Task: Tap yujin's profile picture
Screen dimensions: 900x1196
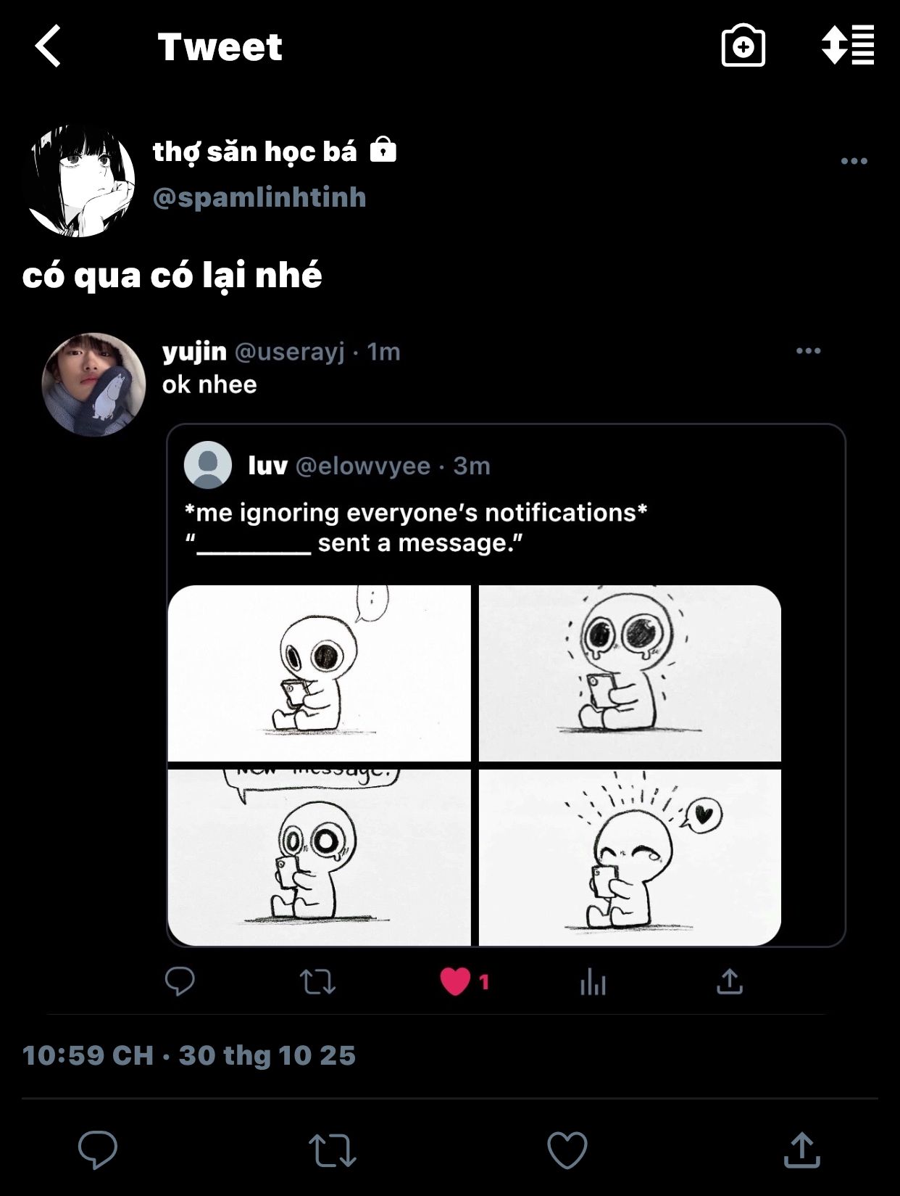Action: (x=94, y=384)
